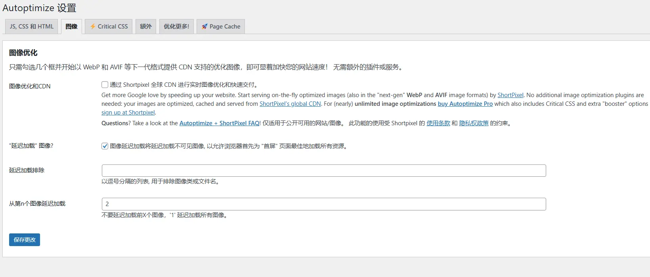This screenshot has width=650, height=277.
Task: Click the "延迟加载" 图像? row label
Action: coord(31,146)
